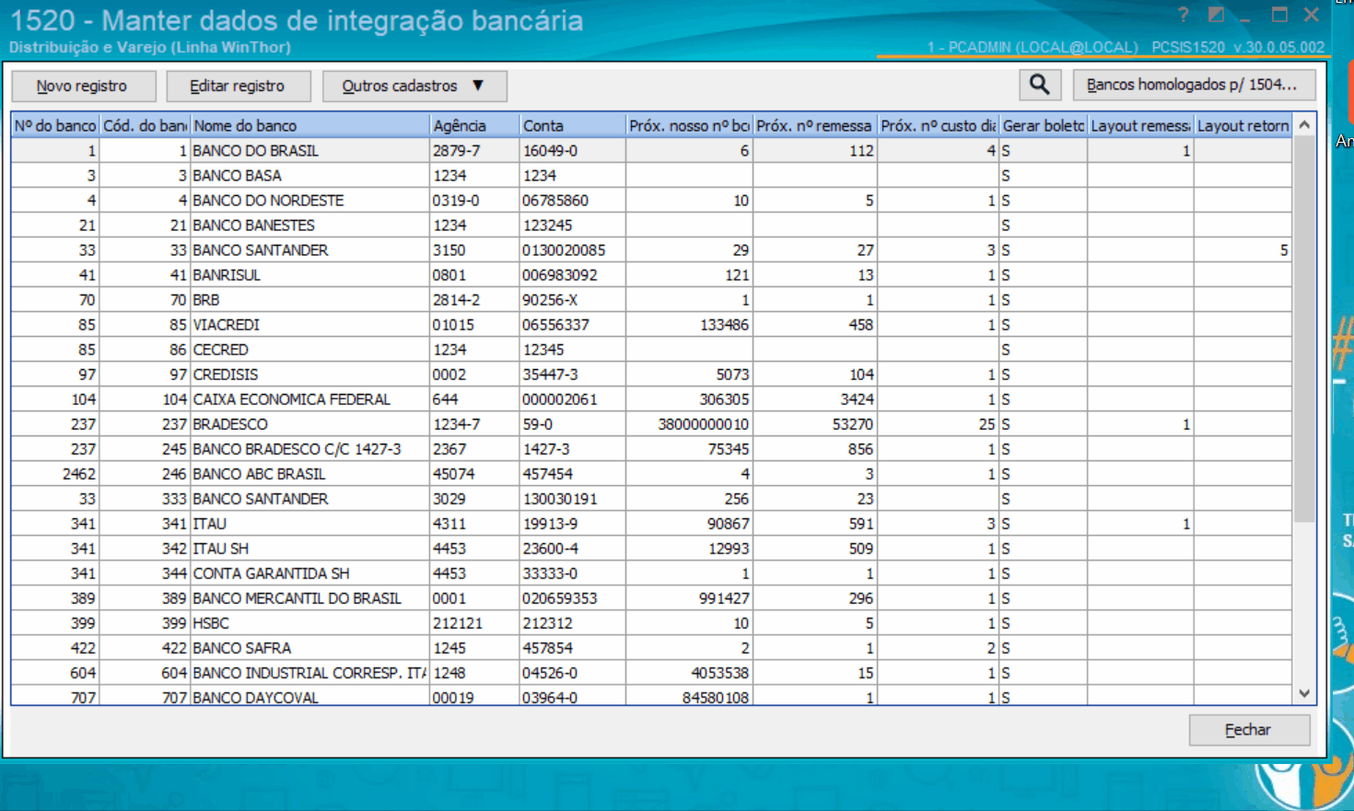
Task: Click the magnifying glass search icon
Action: (x=1040, y=85)
